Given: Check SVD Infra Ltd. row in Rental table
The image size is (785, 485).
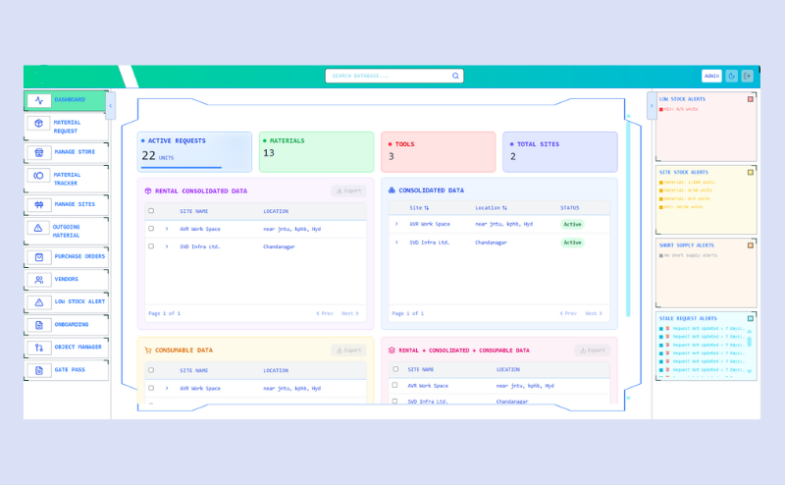Looking at the screenshot, I should pyautogui.click(x=151, y=246).
